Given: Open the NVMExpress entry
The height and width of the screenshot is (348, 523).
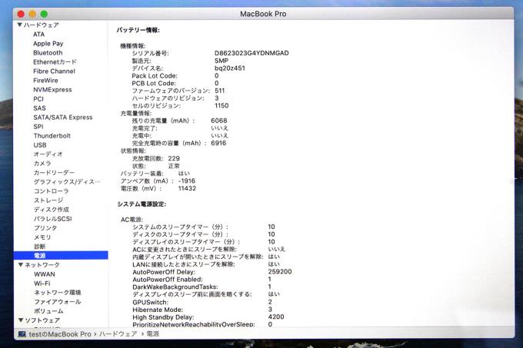Looking at the screenshot, I should pos(52,90).
